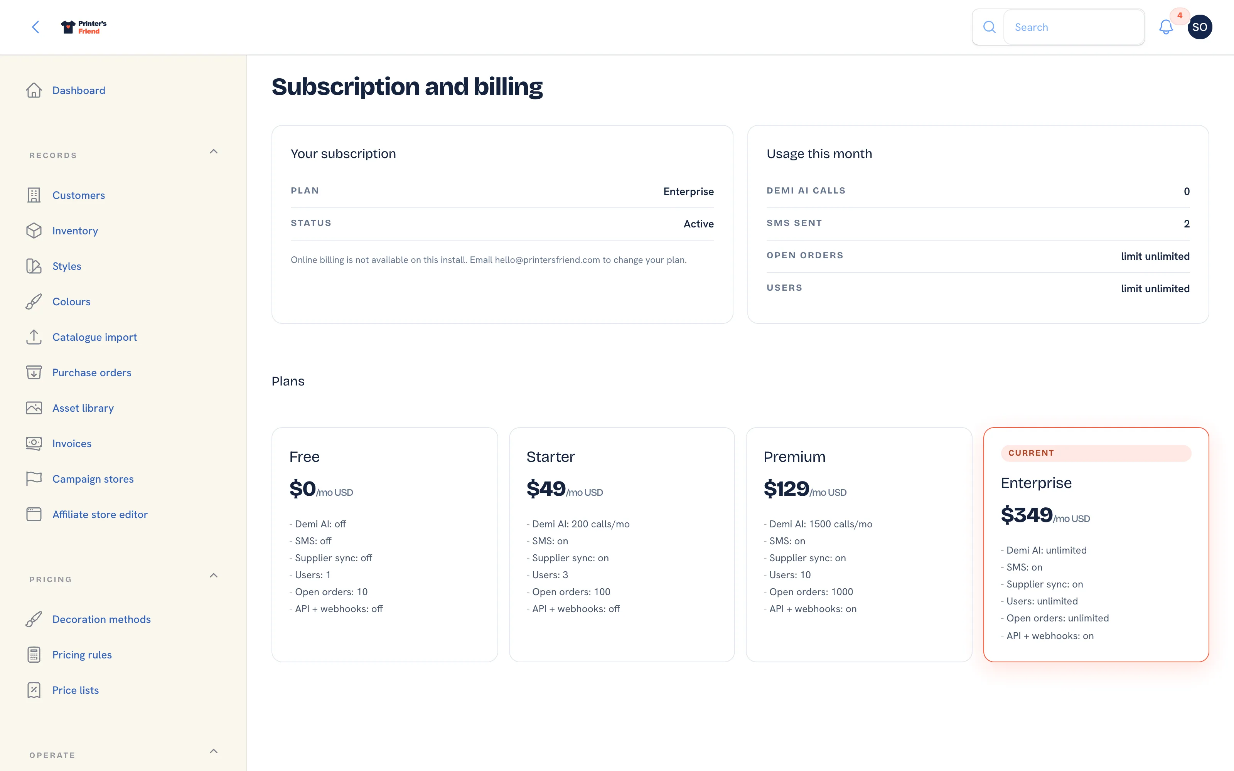Viewport: 1234px width, 771px height.
Task: Collapse the Operate section chevron
Action: click(x=214, y=751)
